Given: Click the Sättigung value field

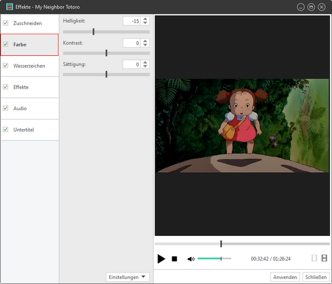Looking at the screenshot, I should (132, 64).
